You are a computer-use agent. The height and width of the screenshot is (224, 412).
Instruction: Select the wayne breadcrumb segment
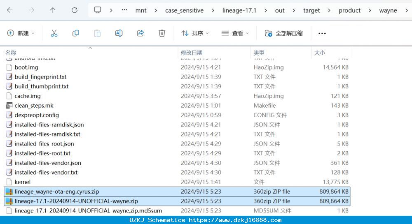pyautogui.click(x=388, y=10)
